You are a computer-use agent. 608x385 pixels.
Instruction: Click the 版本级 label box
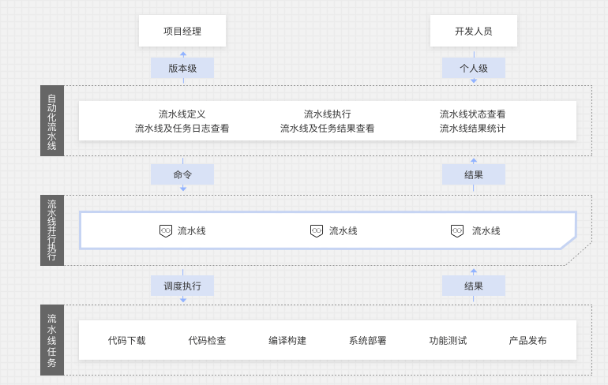182,68
